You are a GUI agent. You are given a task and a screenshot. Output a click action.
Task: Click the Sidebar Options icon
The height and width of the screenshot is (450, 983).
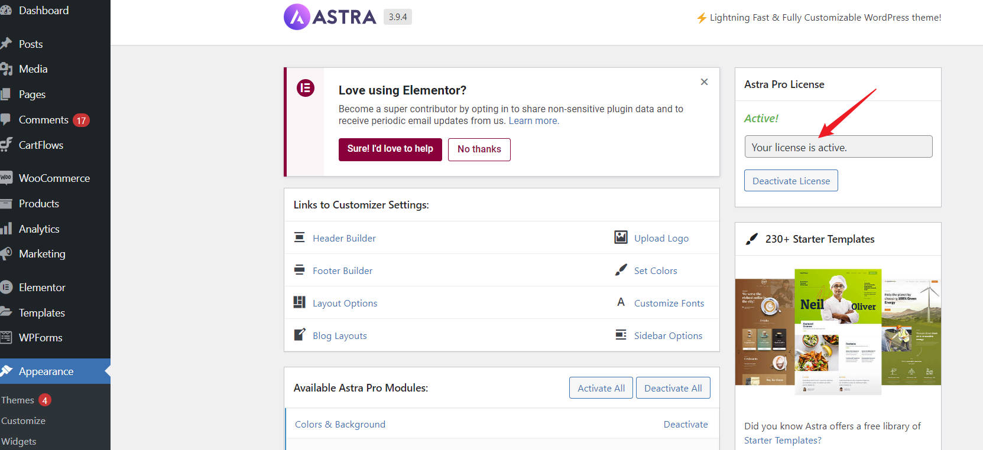pyautogui.click(x=621, y=335)
